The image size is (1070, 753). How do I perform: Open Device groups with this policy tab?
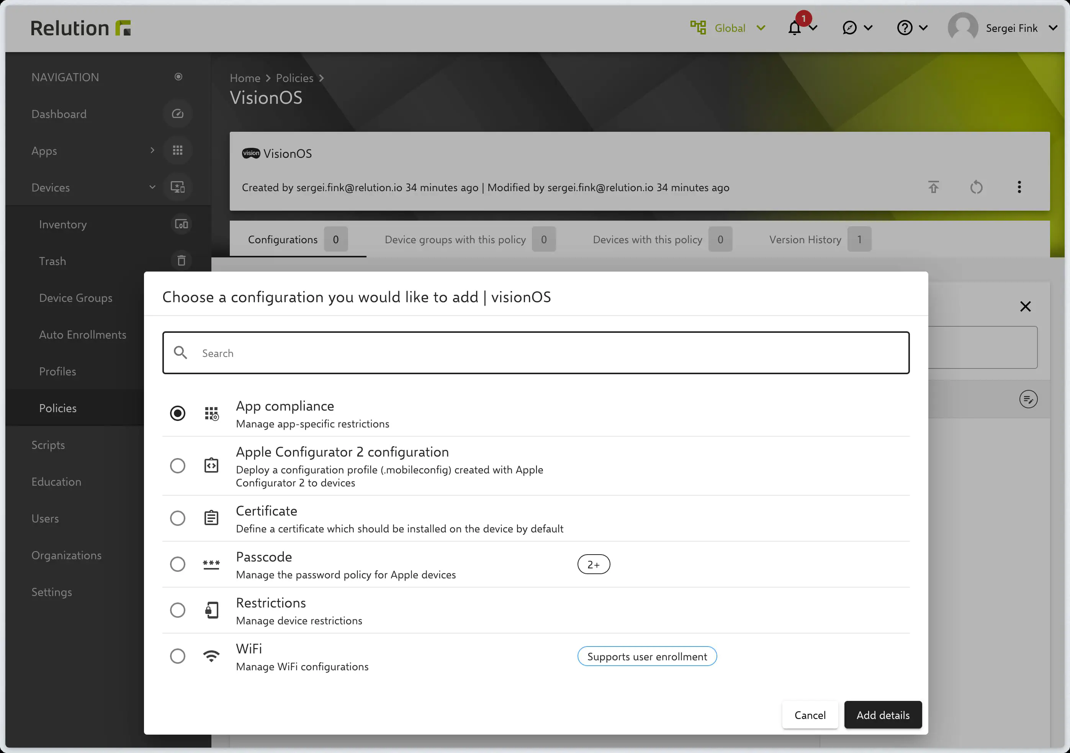coord(455,239)
